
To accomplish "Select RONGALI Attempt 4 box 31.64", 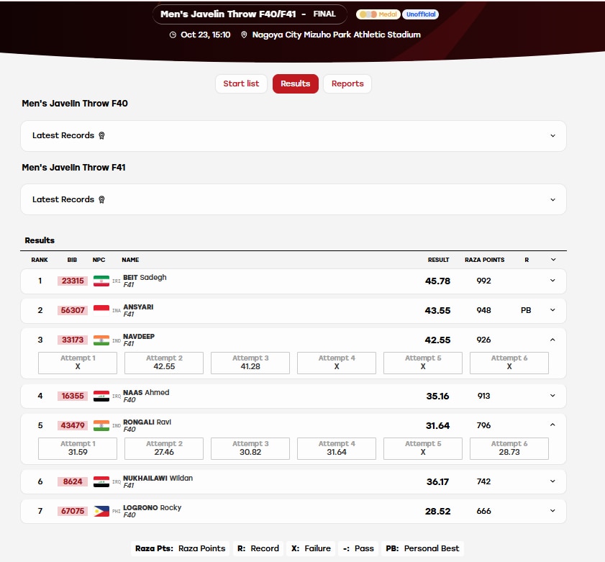I will click(337, 448).
